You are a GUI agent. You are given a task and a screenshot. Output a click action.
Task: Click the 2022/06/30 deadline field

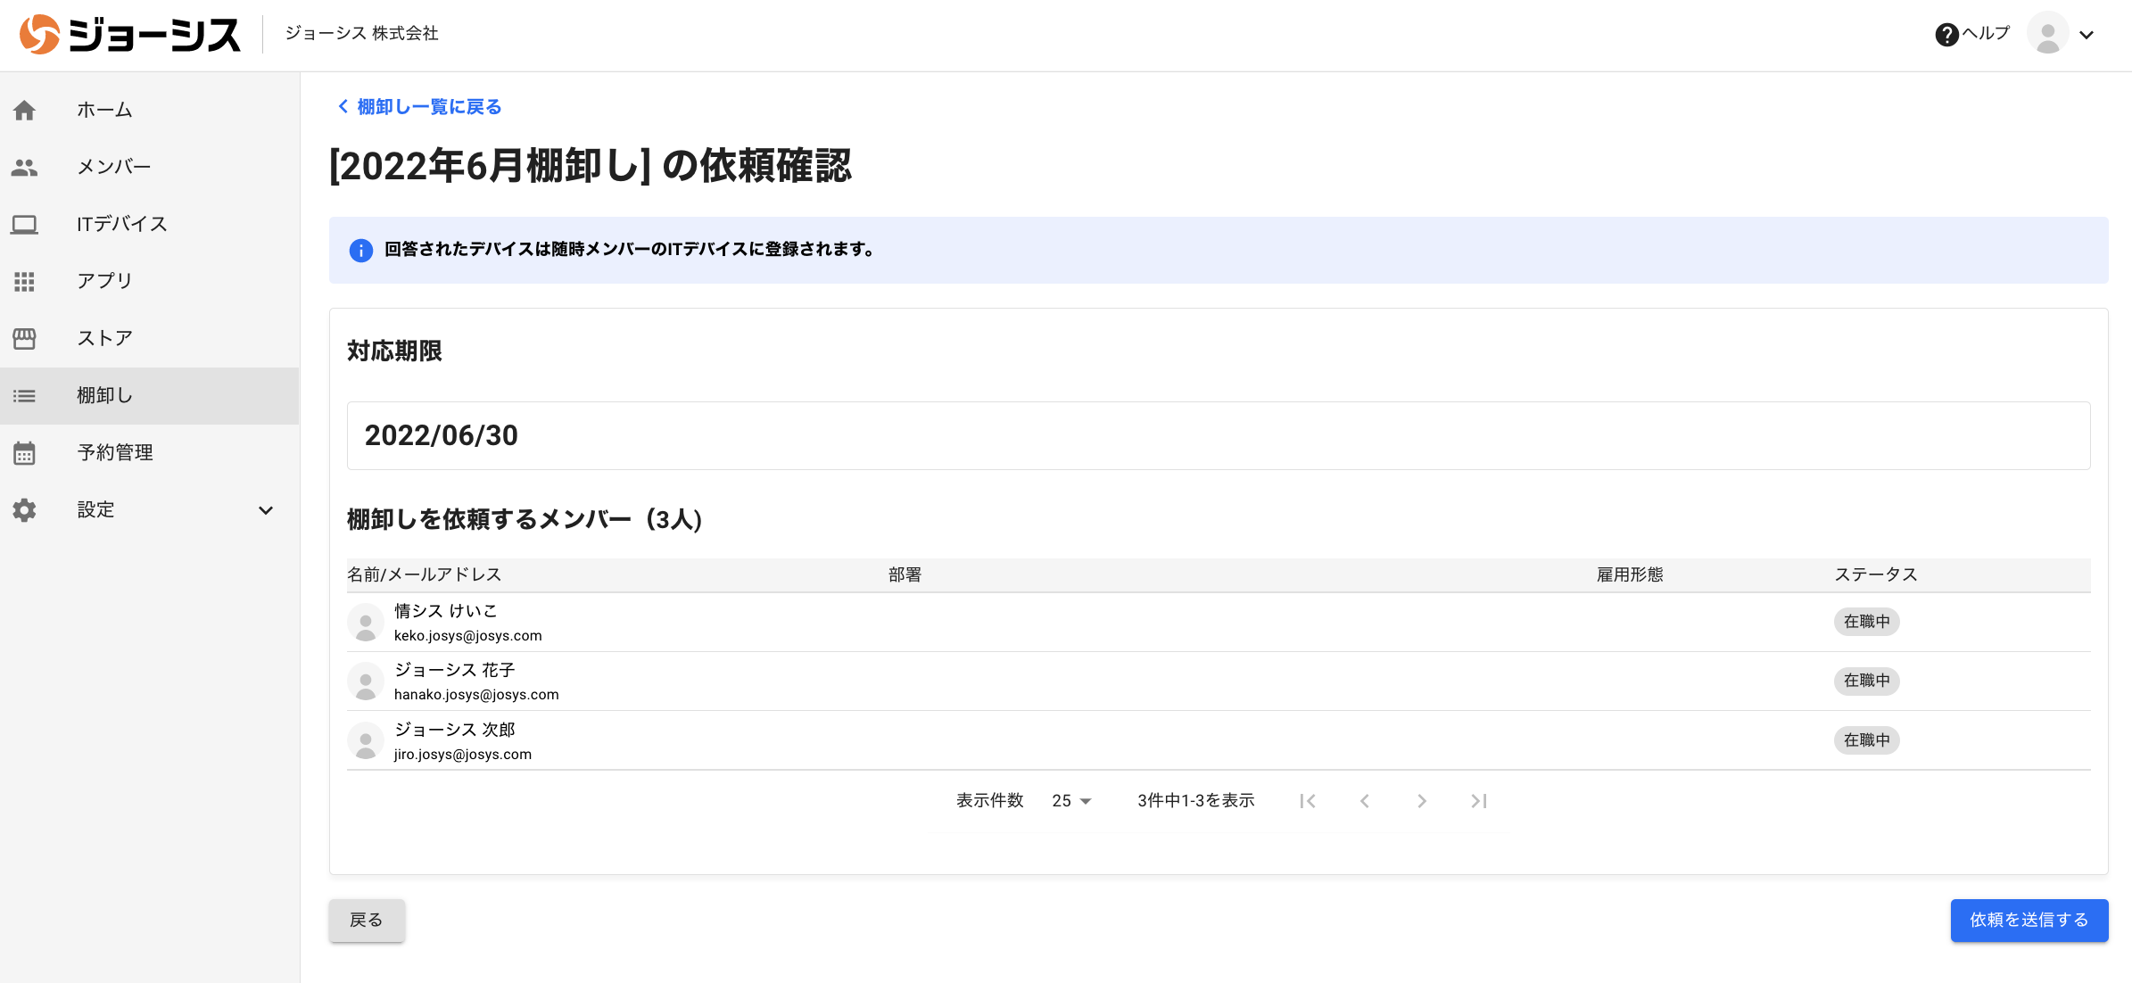[1218, 435]
